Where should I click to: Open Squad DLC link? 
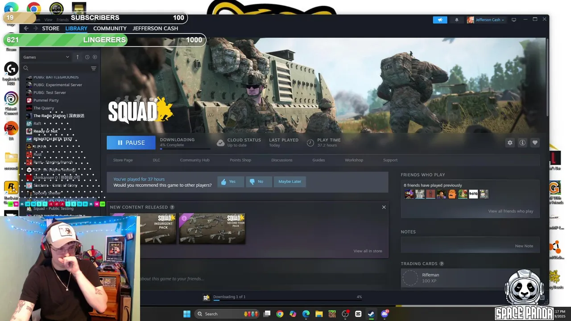[156, 160]
